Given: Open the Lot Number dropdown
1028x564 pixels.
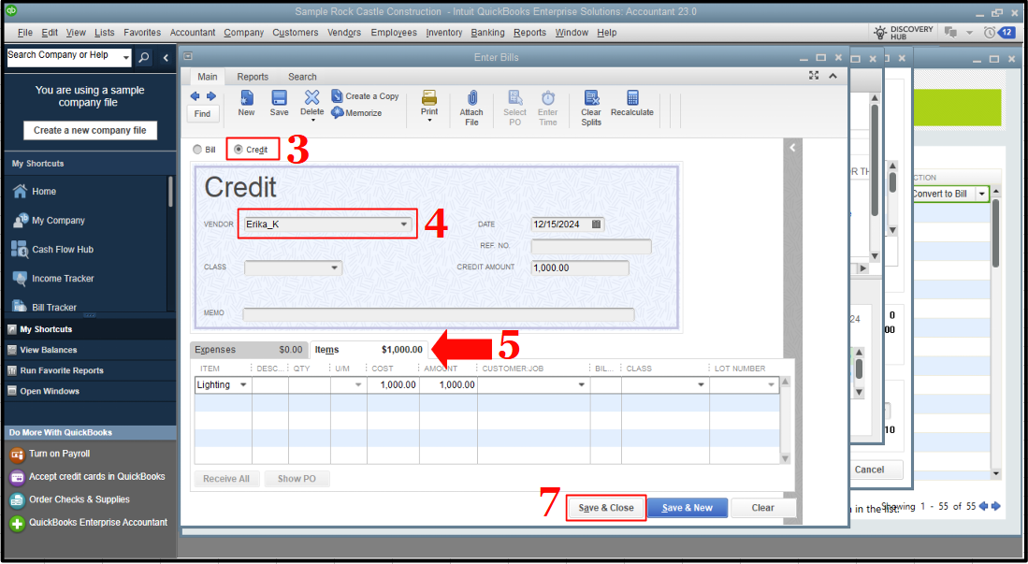Looking at the screenshot, I should pos(771,385).
